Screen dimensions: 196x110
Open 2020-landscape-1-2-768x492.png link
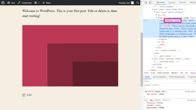[x=176, y=34]
